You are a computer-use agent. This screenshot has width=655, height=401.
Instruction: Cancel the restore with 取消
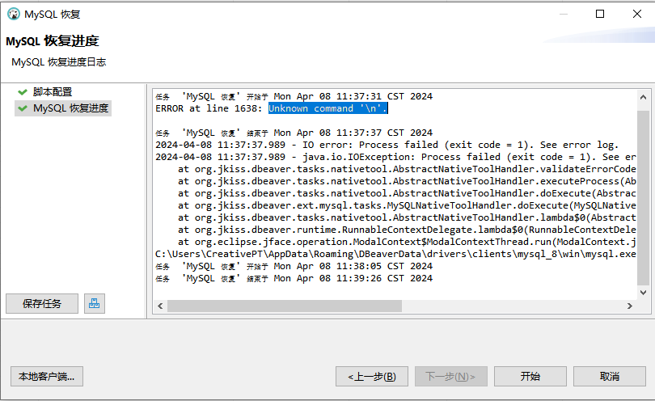610,377
